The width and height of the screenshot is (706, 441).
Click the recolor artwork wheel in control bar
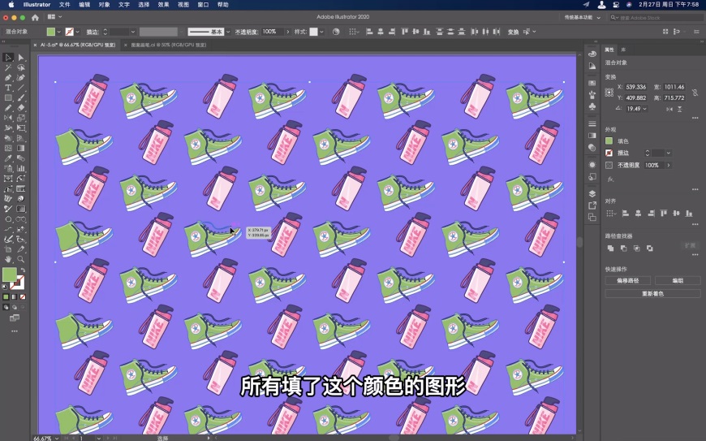(336, 32)
